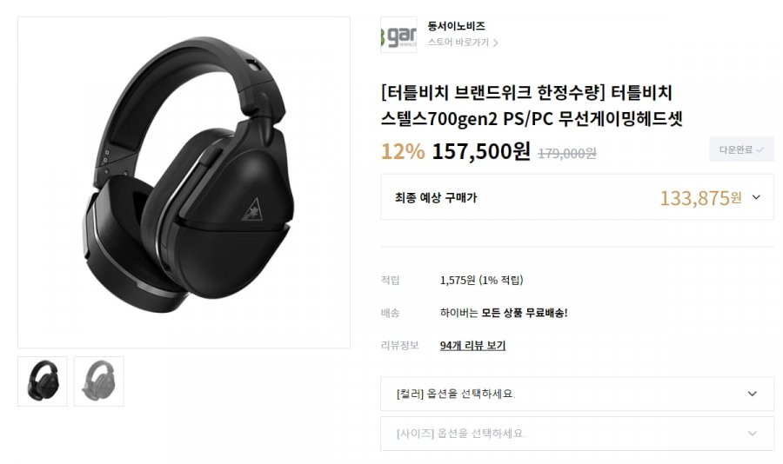Viewport: 783px width, 464px height.
Task: Click the main headset product image
Action: point(184,182)
